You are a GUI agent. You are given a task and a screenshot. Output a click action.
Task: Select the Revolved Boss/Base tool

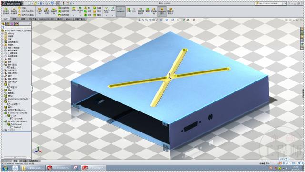tap(14, 11)
